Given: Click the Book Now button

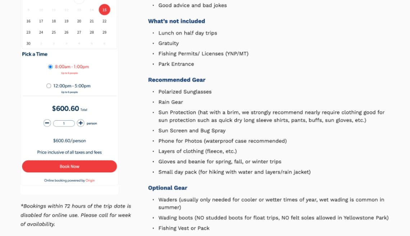Looking at the screenshot, I should [x=69, y=166].
